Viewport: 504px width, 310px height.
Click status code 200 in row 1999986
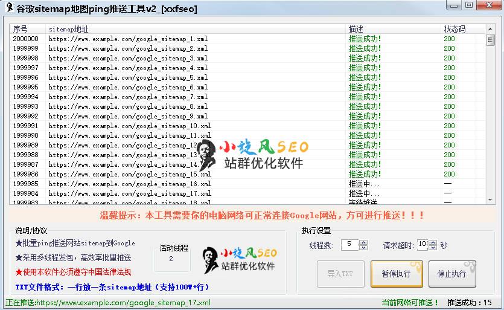pyautogui.click(x=449, y=174)
